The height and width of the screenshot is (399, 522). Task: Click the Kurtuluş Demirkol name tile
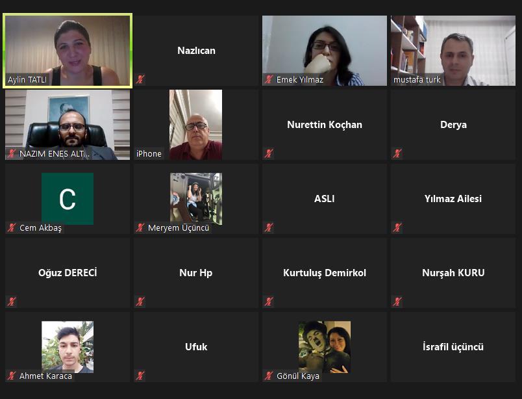[325, 273]
